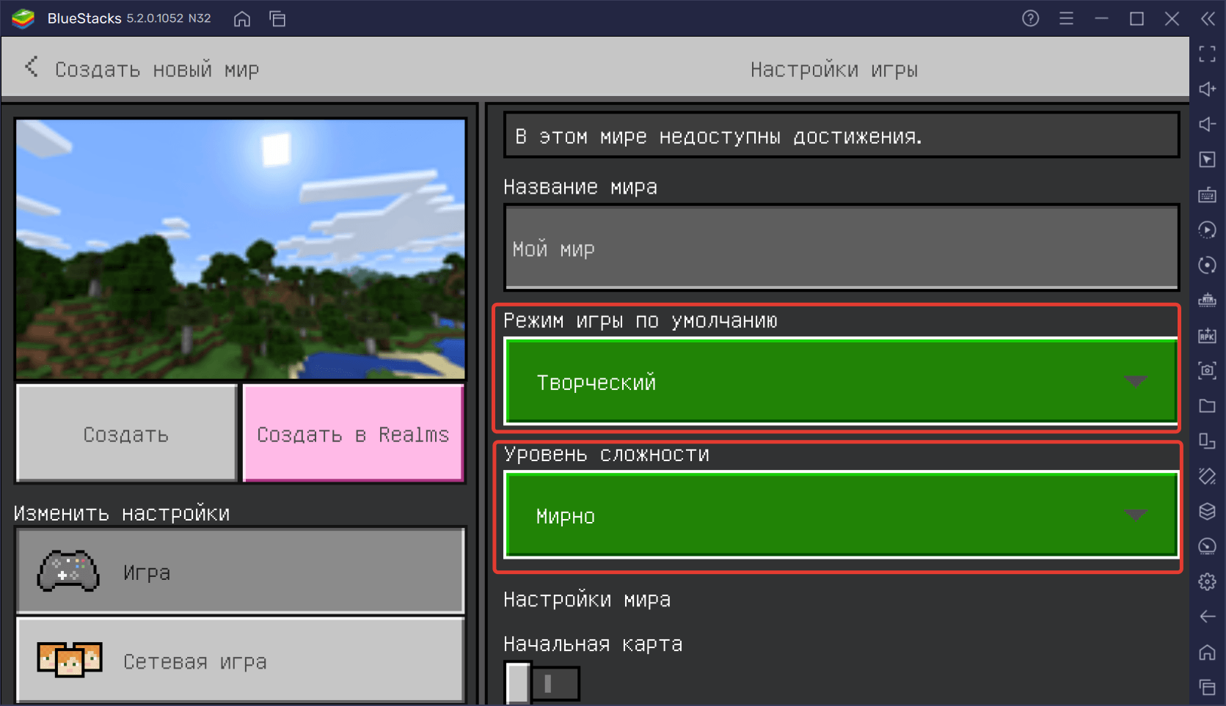
Task: Click the Создать button
Action: [x=127, y=434]
